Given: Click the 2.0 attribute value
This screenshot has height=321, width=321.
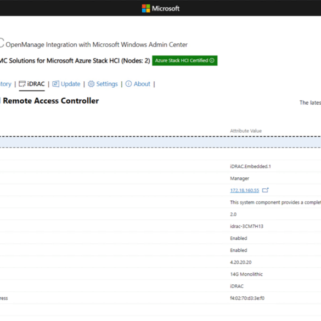Looking at the screenshot, I should click(x=233, y=215).
